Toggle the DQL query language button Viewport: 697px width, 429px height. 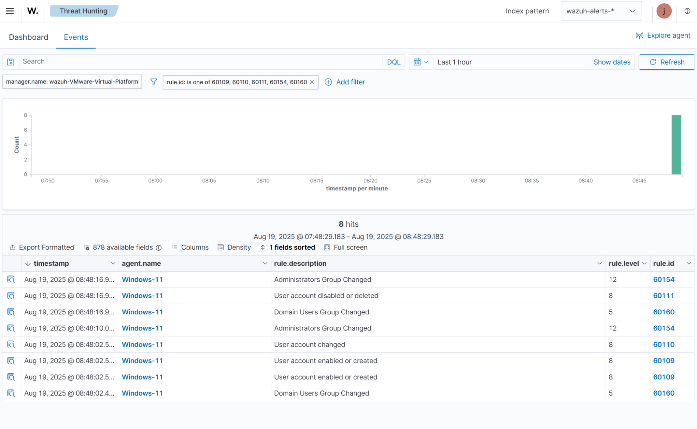(x=394, y=62)
